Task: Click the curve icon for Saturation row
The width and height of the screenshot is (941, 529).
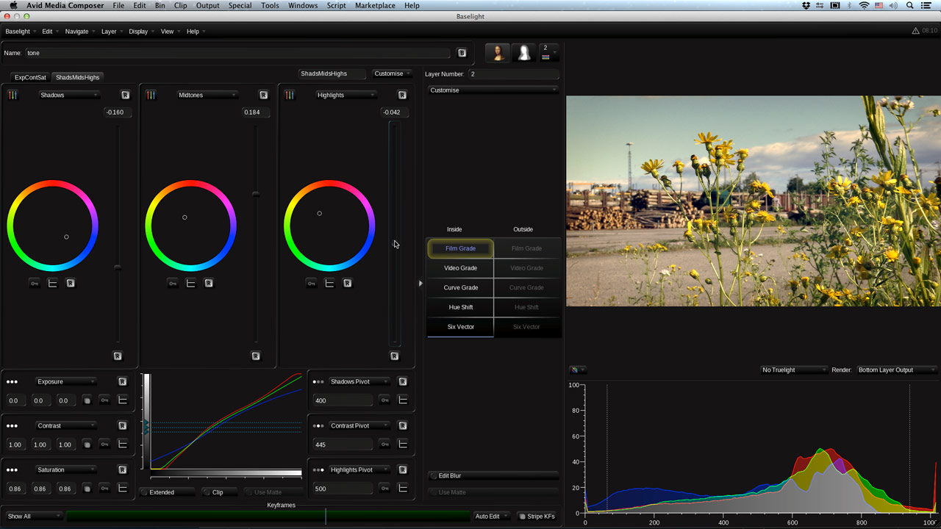Action: 122,488
